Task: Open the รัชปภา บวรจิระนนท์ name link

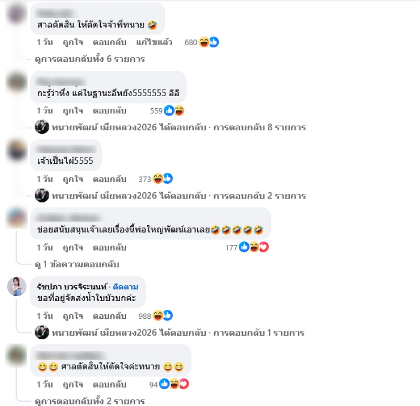Action: click(x=72, y=287)
